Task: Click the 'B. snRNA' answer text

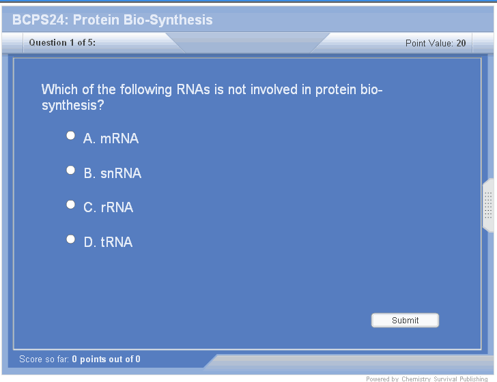Action: tap(113, 173)
